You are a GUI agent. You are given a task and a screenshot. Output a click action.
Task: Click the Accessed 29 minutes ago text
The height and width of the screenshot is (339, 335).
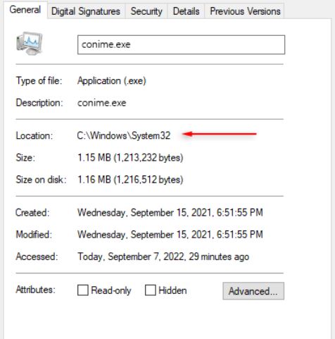pos(163,257)
